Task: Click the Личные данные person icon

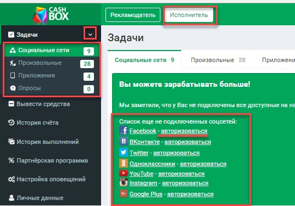Action: 12,198
